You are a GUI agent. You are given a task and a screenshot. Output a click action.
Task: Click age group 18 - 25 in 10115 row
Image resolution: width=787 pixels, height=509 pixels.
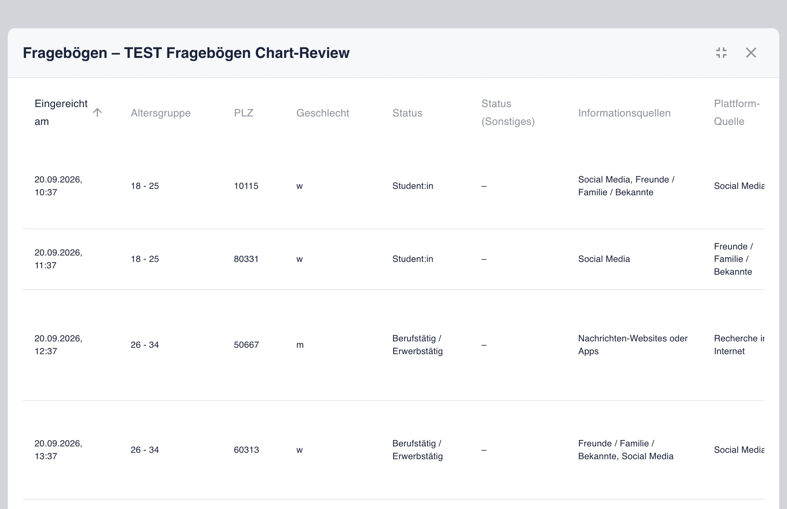point(145,186)
